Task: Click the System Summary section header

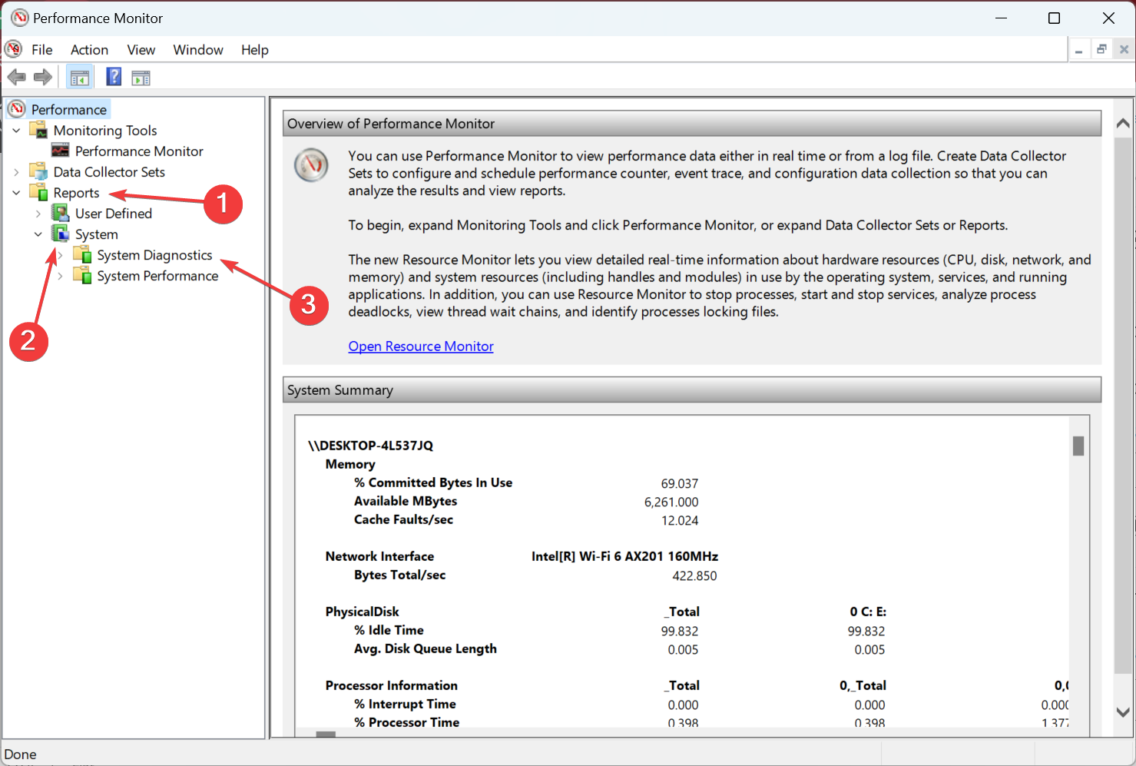Action: [692, 390]
